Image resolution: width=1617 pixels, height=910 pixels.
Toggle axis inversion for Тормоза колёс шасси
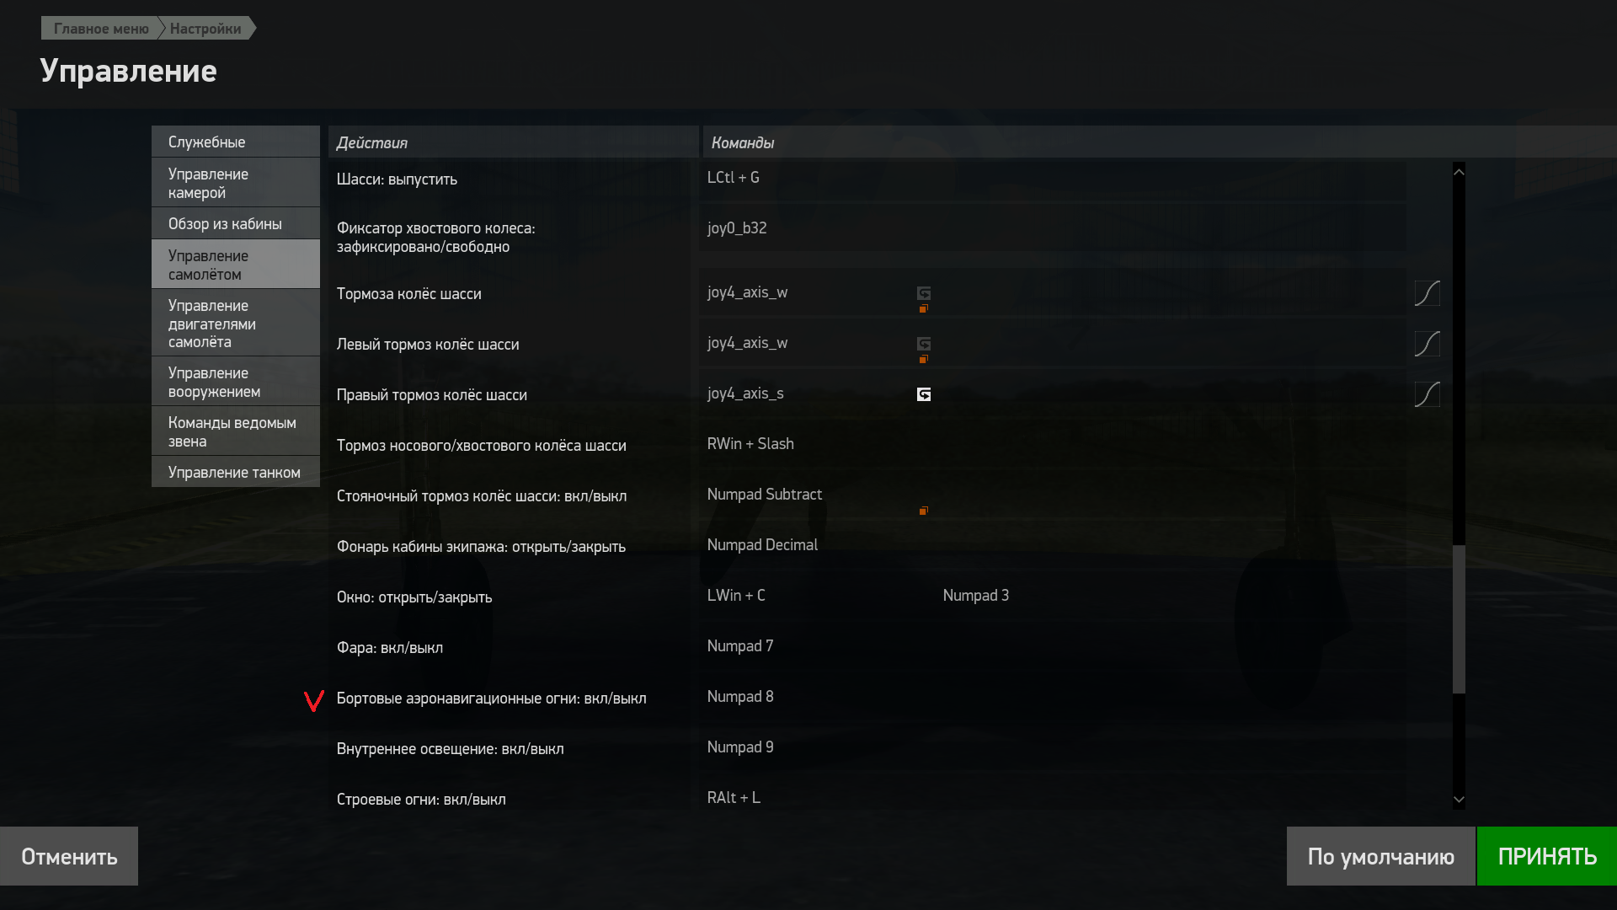pyautogui.click(x=924, y=293)
